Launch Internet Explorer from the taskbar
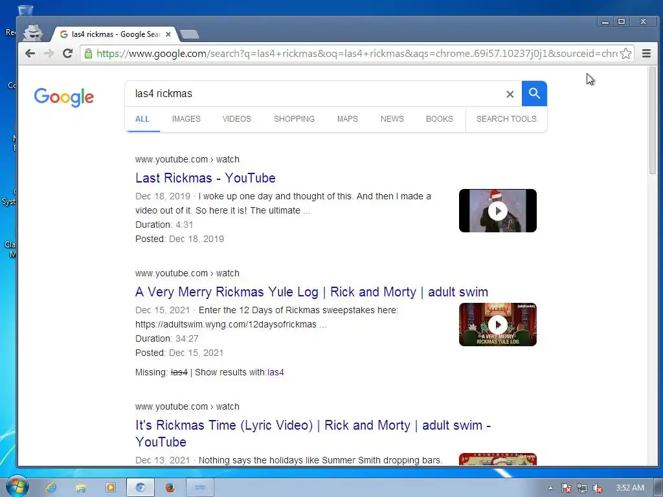The height and width of the screenshot is (497, 663). tap(51, 487)
